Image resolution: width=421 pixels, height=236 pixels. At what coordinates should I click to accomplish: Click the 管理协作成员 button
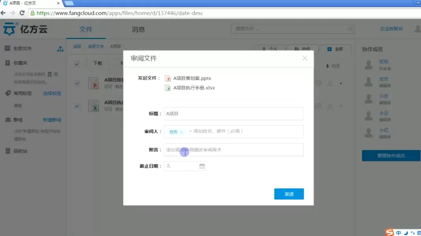click(x=391, y=156)
